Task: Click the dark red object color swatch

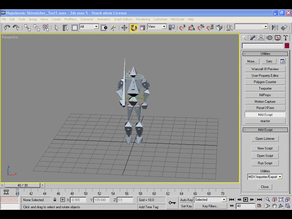Action: pos(287,46)
